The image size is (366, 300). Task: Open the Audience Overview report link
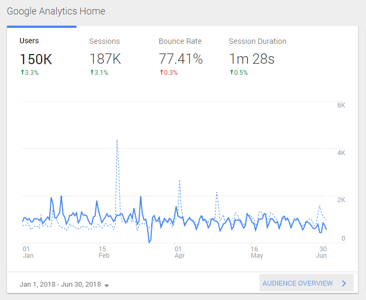coord(298,283)
